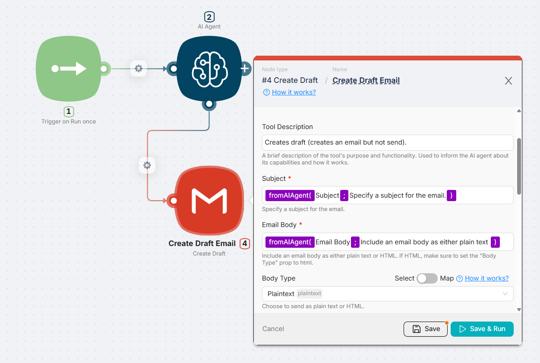Viewport: 540px width, 363px height.
Task: Rename the node via Create Draft Email name
Action: point(366,80)
